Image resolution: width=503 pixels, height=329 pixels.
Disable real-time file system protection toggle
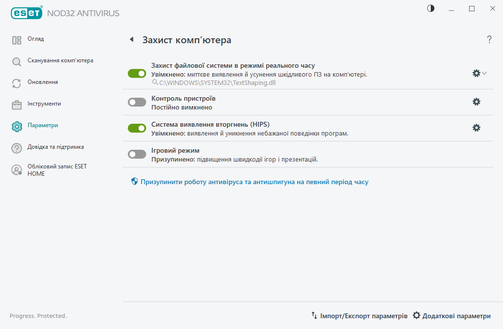tap(137, 73)
